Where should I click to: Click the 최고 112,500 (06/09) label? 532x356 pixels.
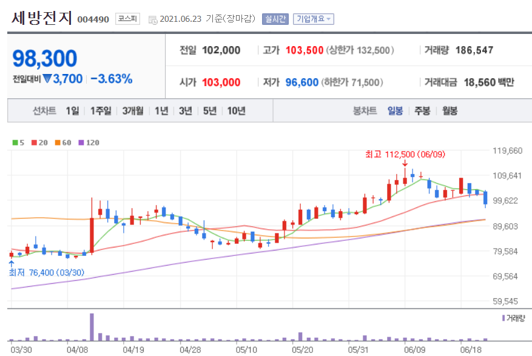405,155
